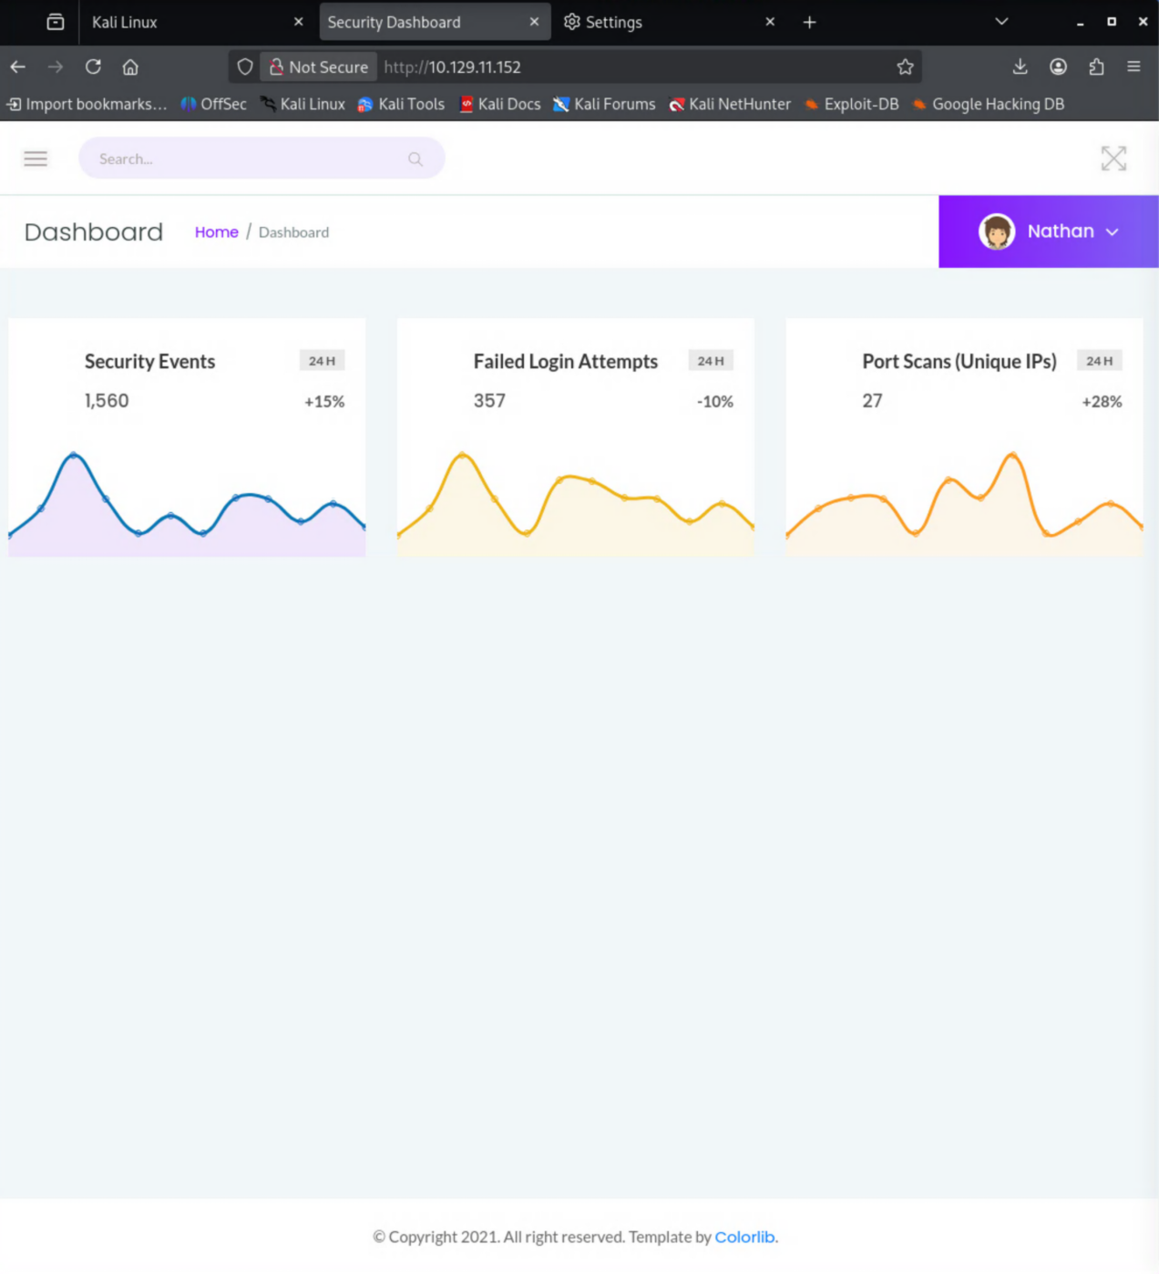Click the 27 port scans value
Screen dimensions: 1159x1274
[x=872, y=401]
